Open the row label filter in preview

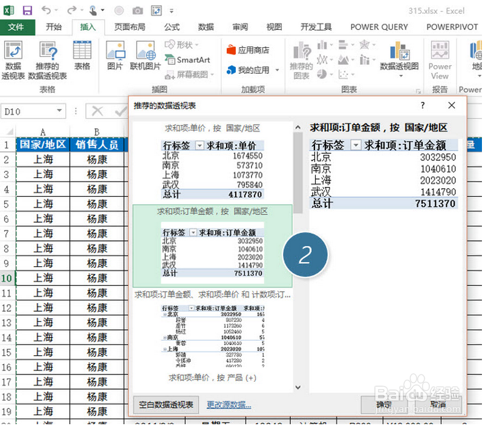coord(356,145)
